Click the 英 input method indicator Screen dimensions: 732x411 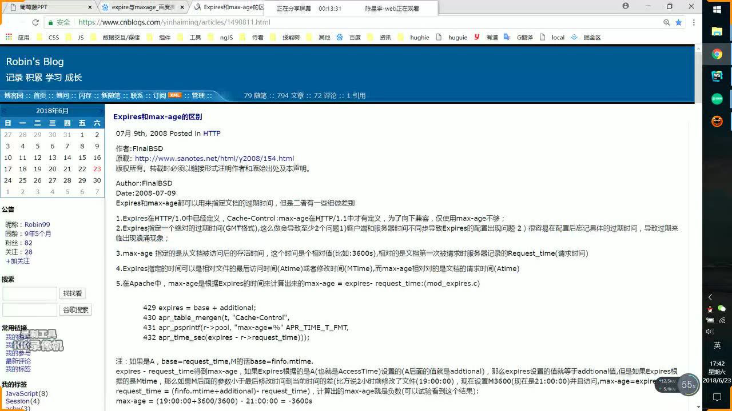pyautogui.click(x=717, y=346)
